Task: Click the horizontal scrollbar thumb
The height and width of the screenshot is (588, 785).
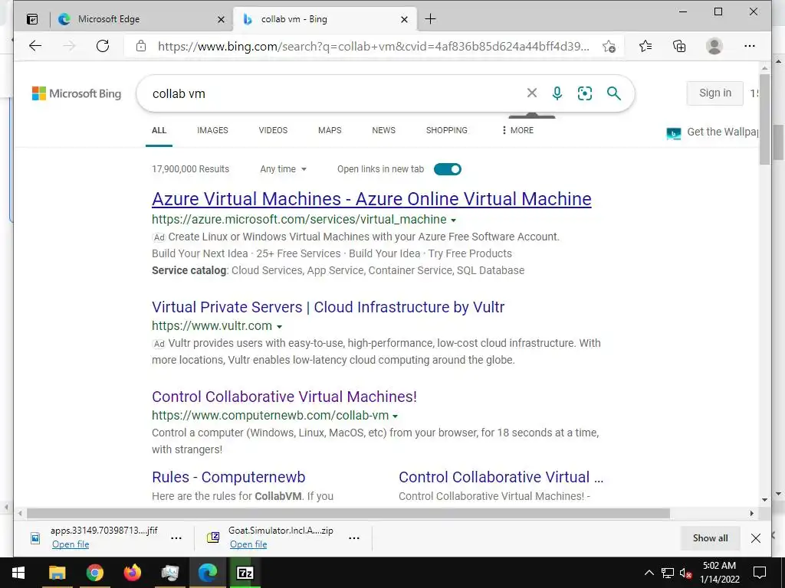Action: click(349, 514)
